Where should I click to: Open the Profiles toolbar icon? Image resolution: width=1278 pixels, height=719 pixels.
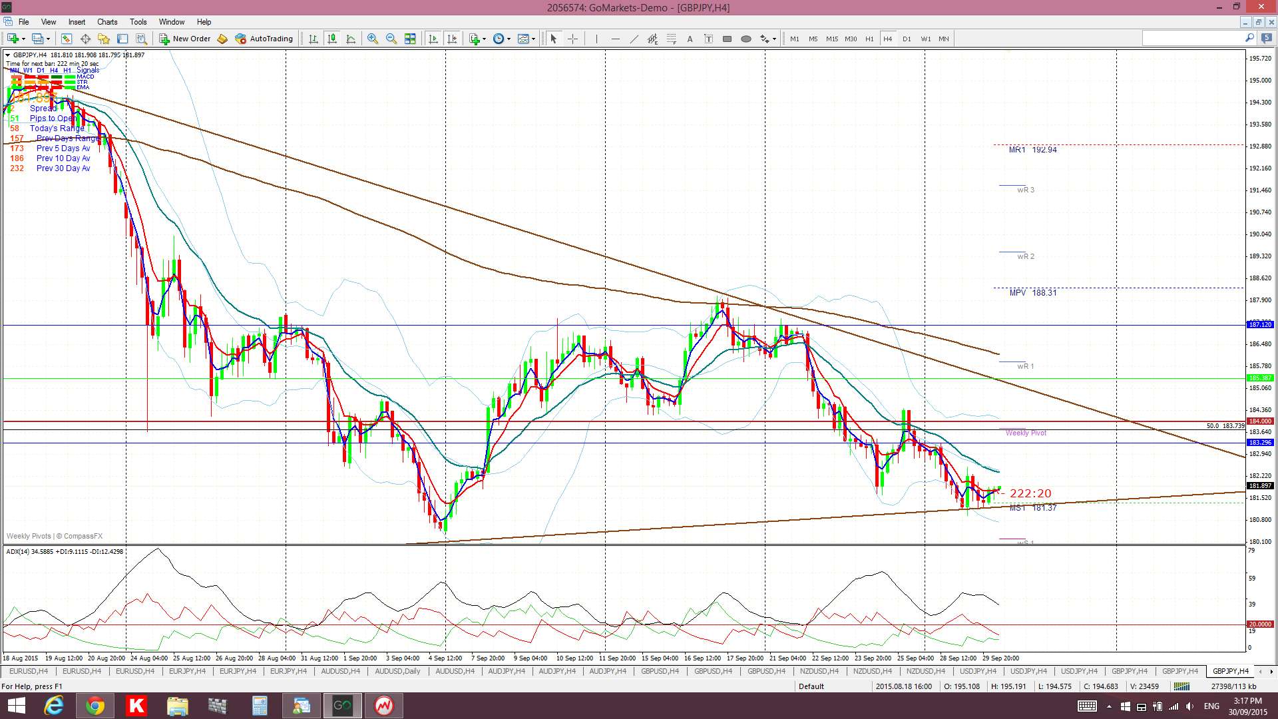click(x=38, y=39)
